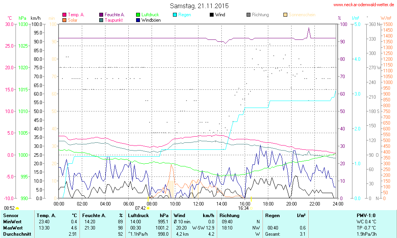Click the Sensor column header in the table

[x=11, y=215]
